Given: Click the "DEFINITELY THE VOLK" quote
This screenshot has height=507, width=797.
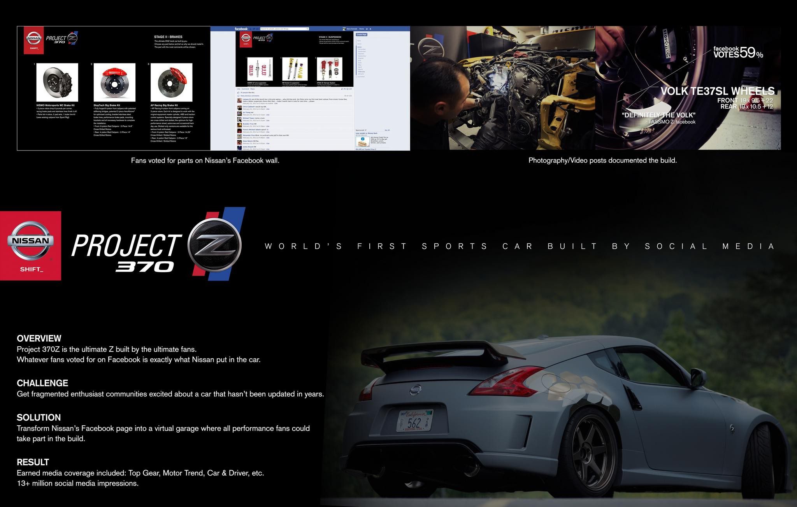Looking at the screenshot, I should point(658,115).
